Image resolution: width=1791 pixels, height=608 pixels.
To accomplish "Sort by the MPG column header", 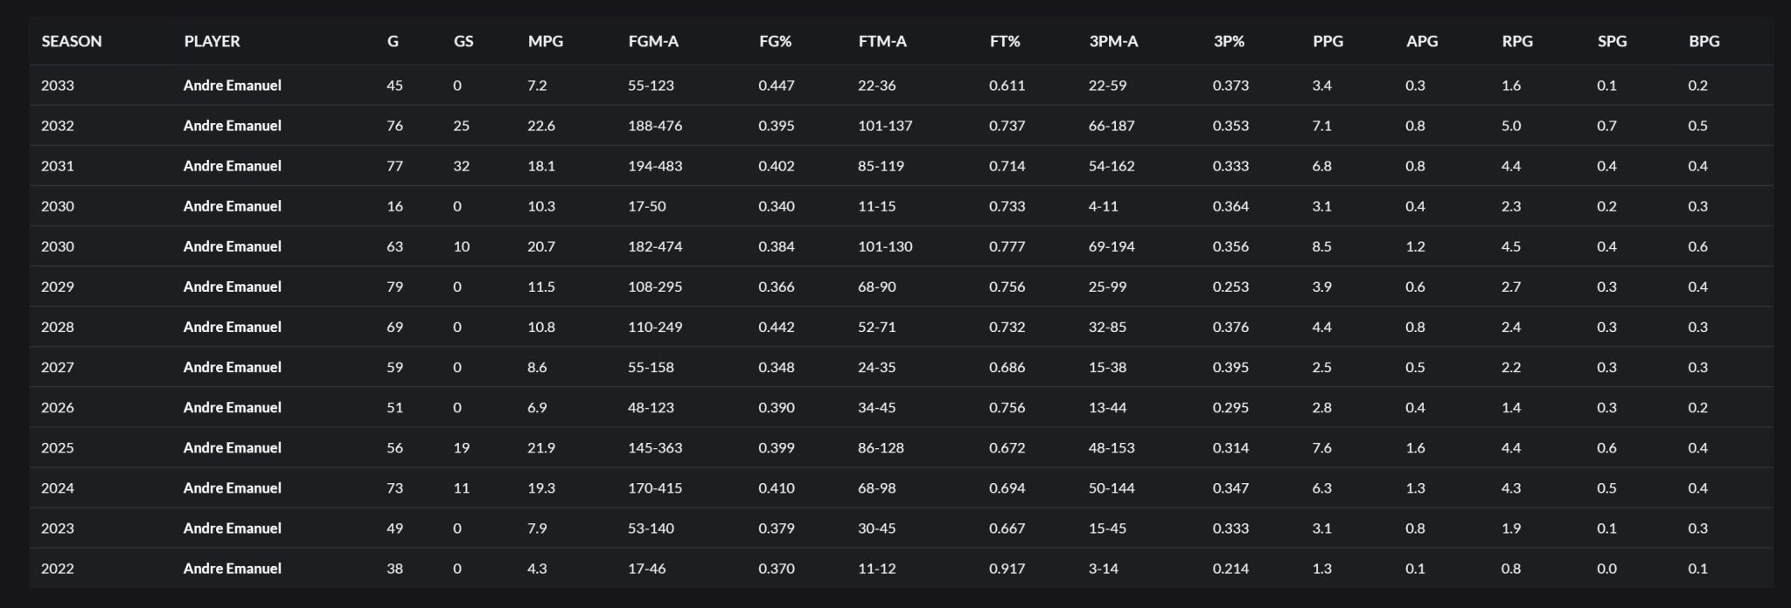I will point(546,41).
